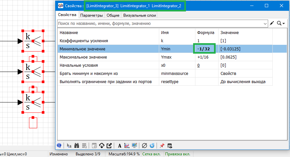Toggle snapping via 'Привязка вкл.' status
Image resolution: width=290 pixels, height=157 pixels.
[x=178, y=154]
